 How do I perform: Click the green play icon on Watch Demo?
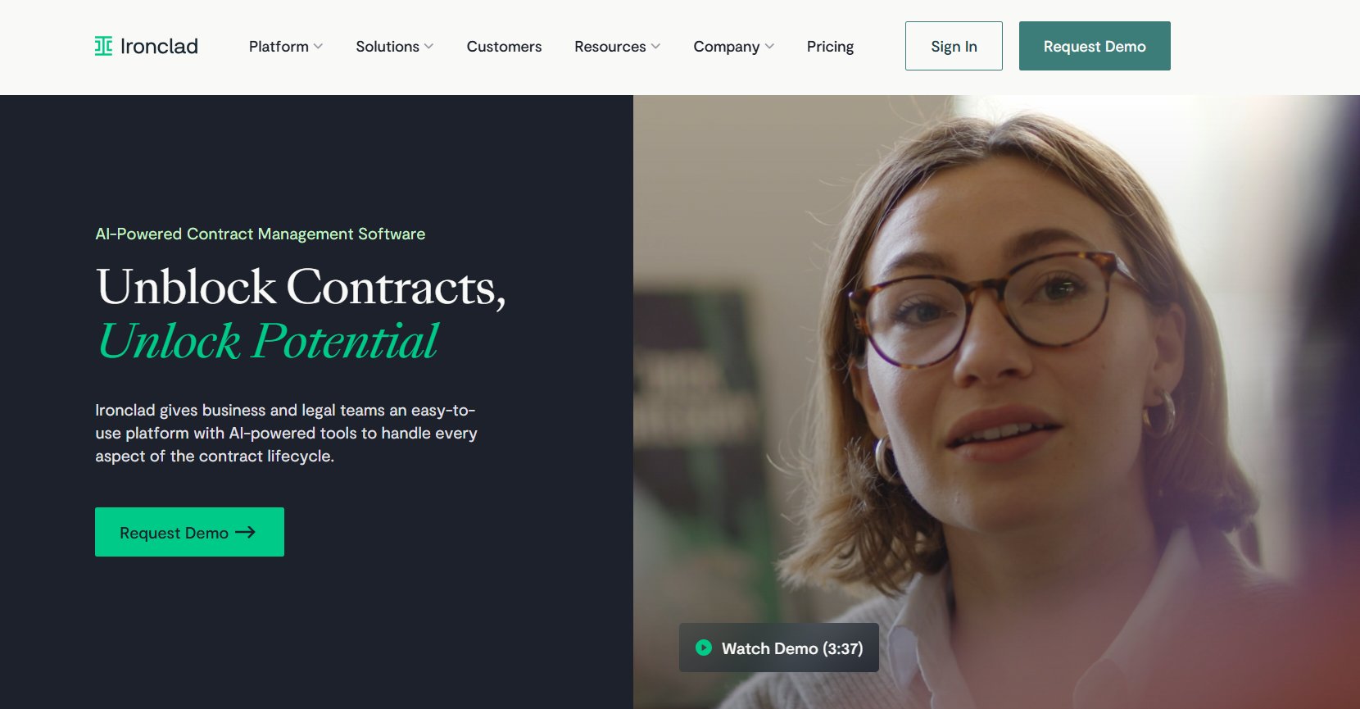[704, 648]
